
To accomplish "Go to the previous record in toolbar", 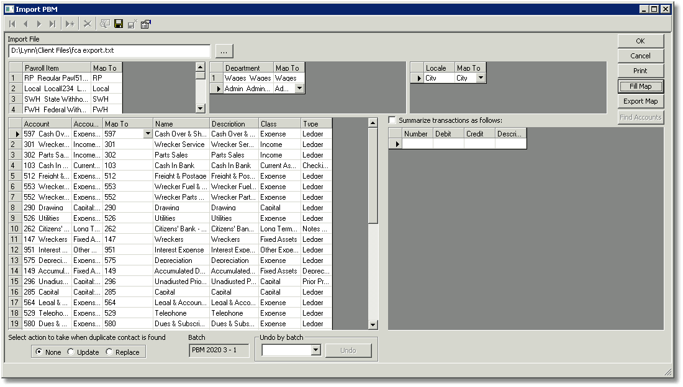I will point(25,24).
